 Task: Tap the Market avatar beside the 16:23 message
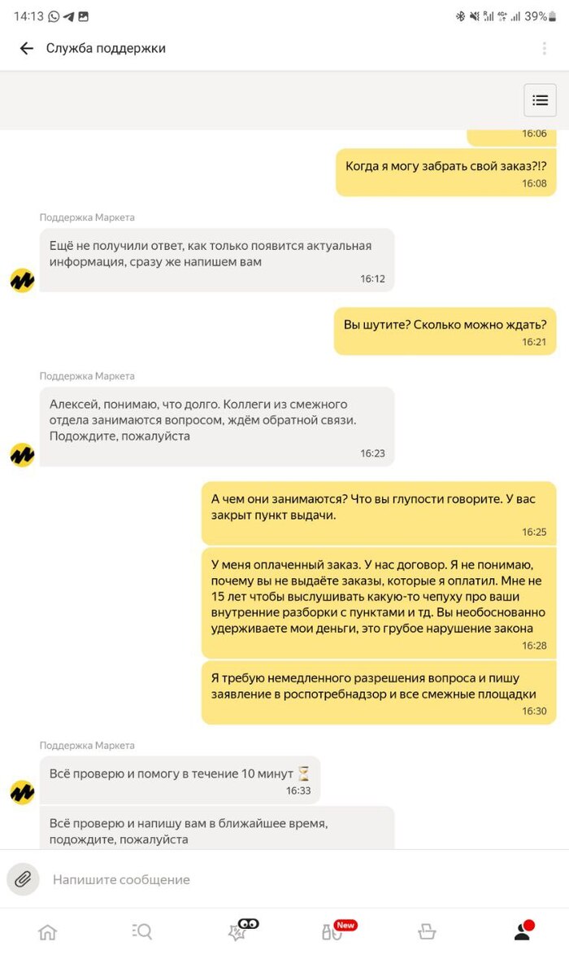23,454
